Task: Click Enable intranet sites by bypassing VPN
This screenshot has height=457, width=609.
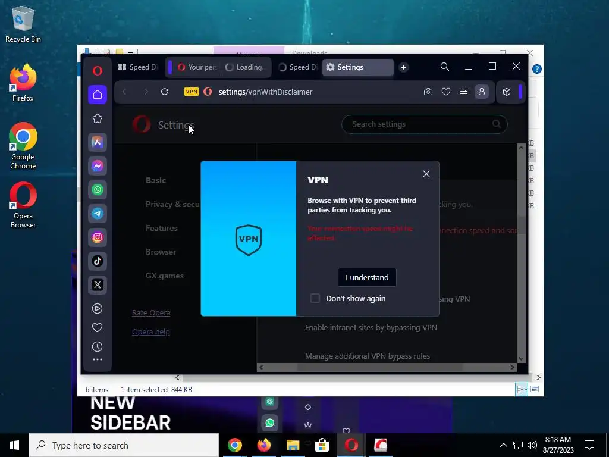Action: pos(371,328)
